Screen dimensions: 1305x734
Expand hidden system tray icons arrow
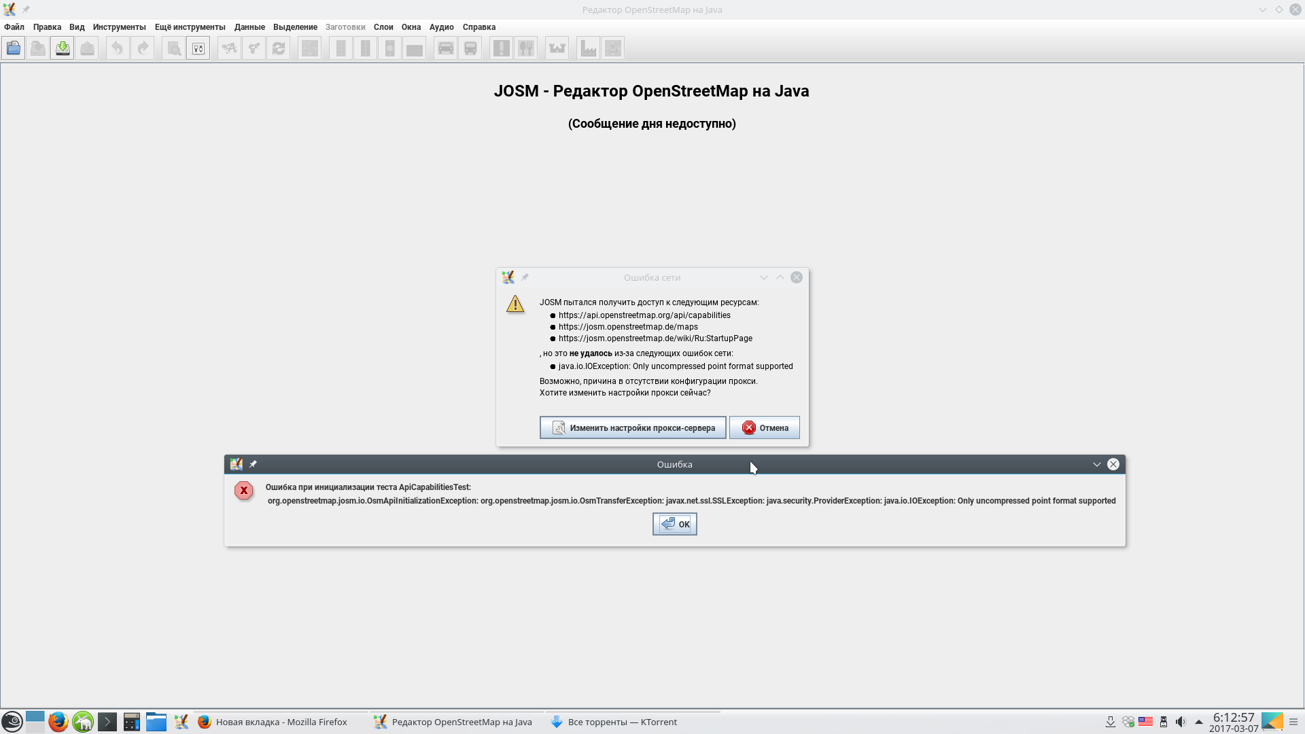click(x=1199, y=722)
